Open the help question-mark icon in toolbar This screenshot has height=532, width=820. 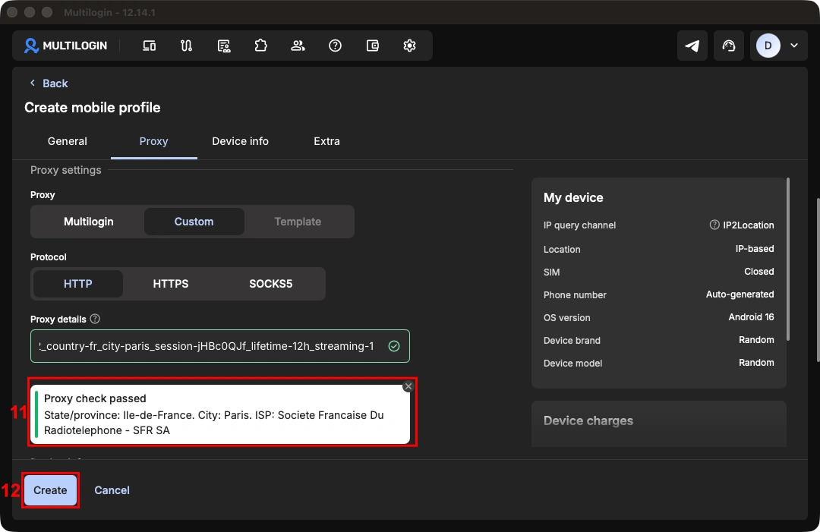pos(336,46)
